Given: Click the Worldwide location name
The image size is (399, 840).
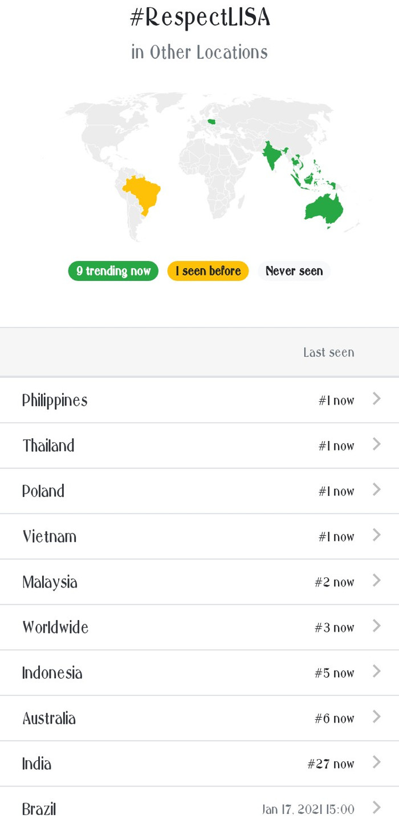Looking at the screenshot, I should tap(55, 627).
